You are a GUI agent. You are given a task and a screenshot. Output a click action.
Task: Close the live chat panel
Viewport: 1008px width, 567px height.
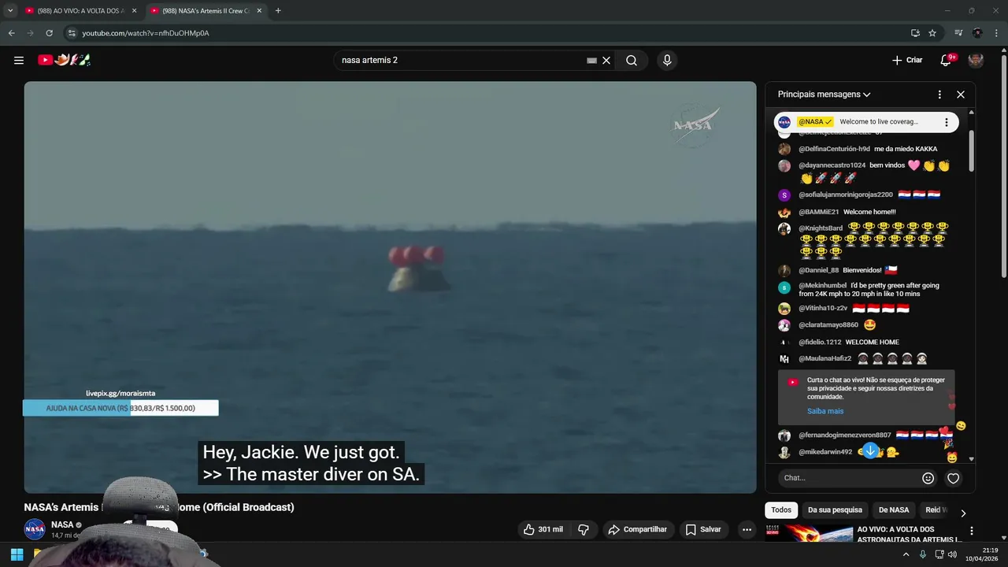(x=961, y=94)
